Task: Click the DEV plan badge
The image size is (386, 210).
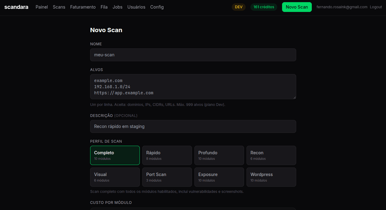Action: pos(239,7)
